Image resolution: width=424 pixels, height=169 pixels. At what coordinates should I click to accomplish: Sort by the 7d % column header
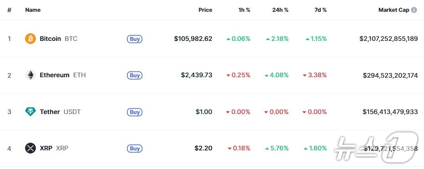point(320,10)
